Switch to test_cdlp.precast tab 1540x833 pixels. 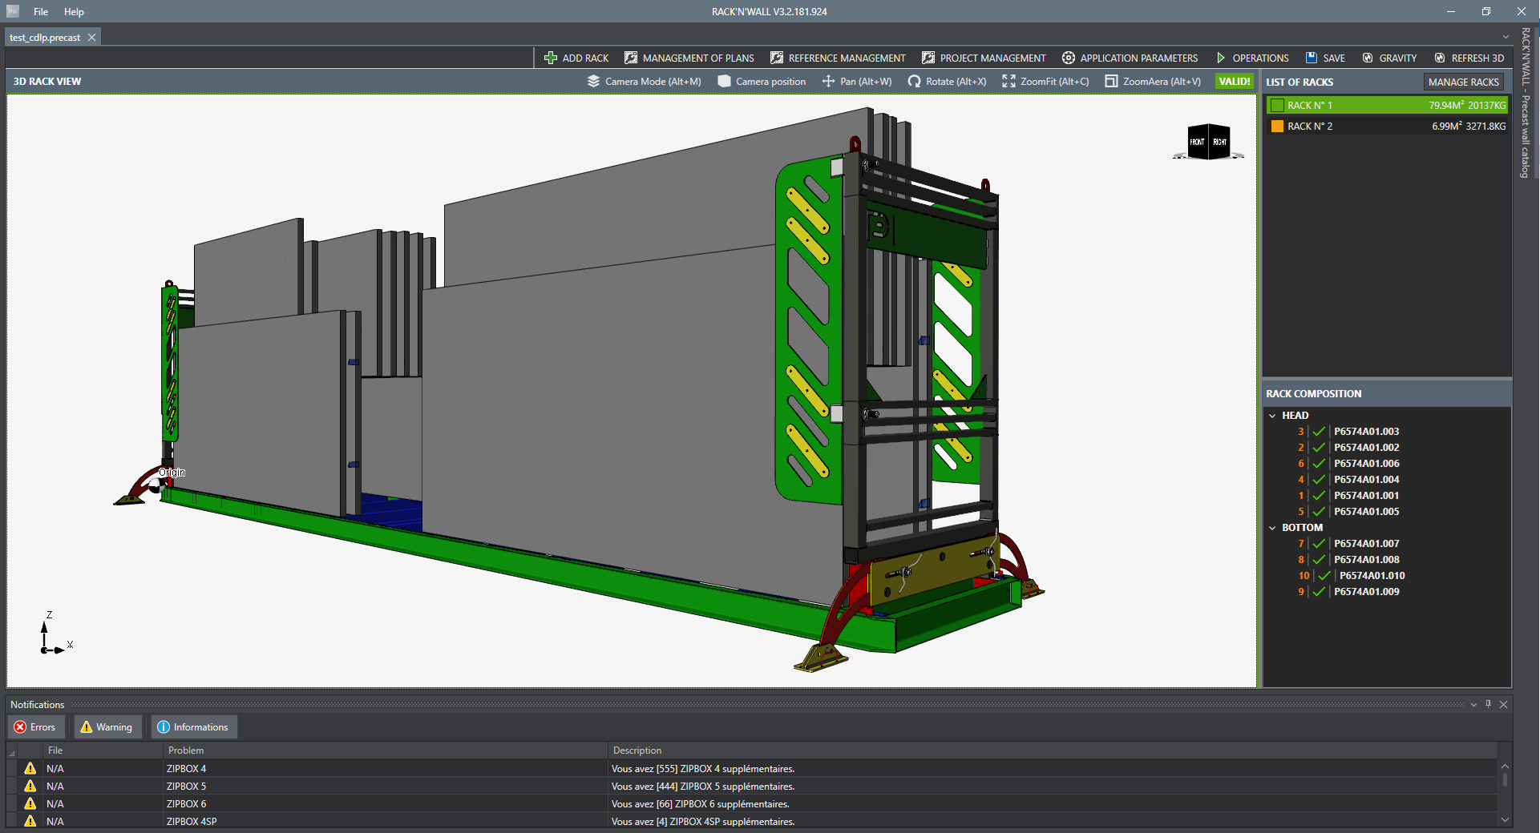point(45,38)
